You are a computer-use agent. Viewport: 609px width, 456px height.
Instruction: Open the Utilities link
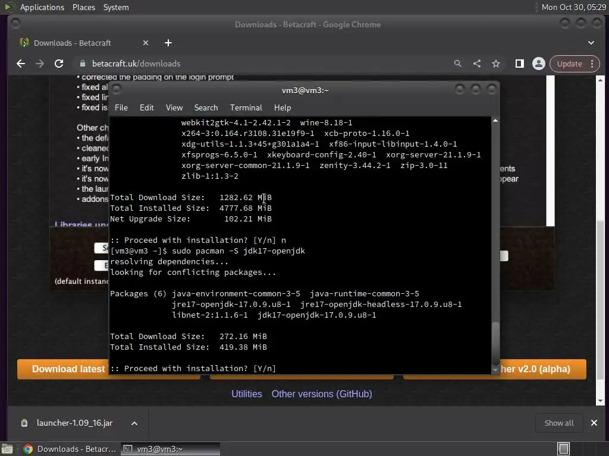click(247, 394)
